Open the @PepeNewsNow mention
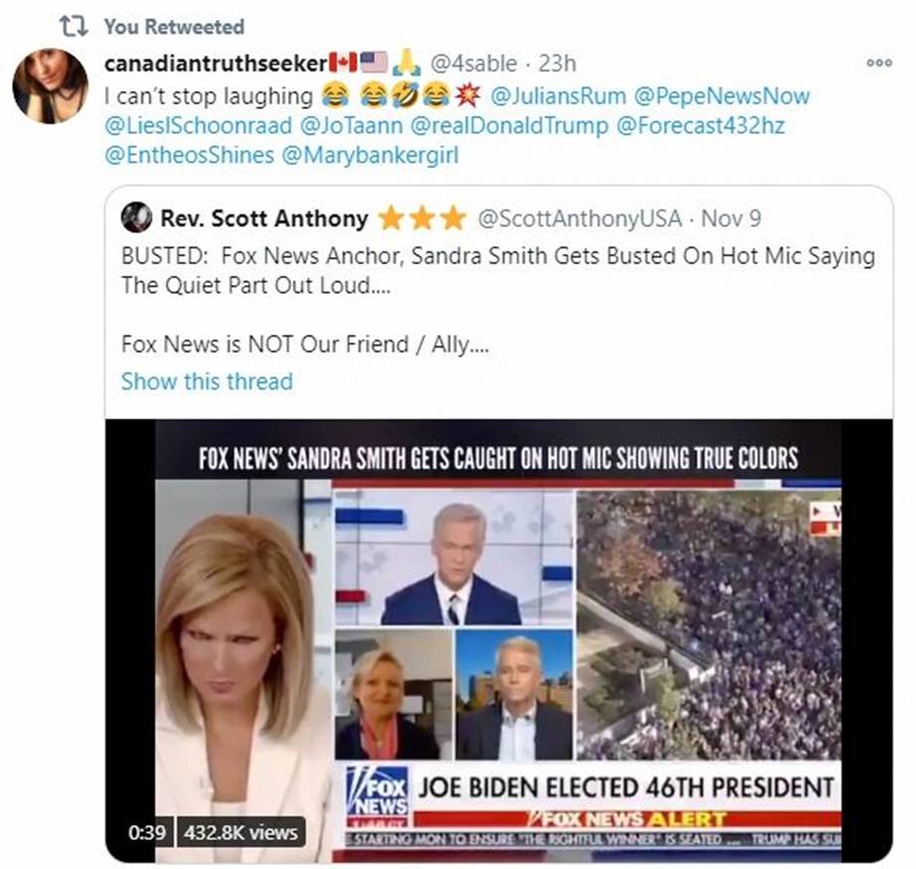Viewport: 916px width, 869px height. pyautogui.click(x=722, y=95)
